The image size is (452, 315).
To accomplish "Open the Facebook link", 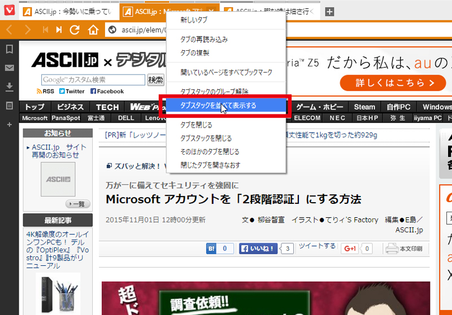I will (x=107, y=91).
